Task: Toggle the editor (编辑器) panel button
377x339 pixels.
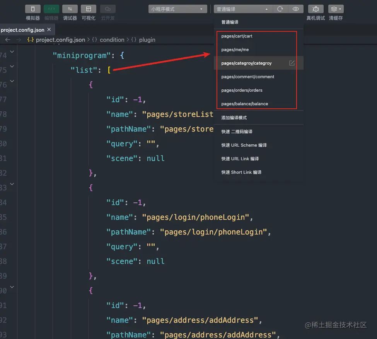Action: coord(51,9)
